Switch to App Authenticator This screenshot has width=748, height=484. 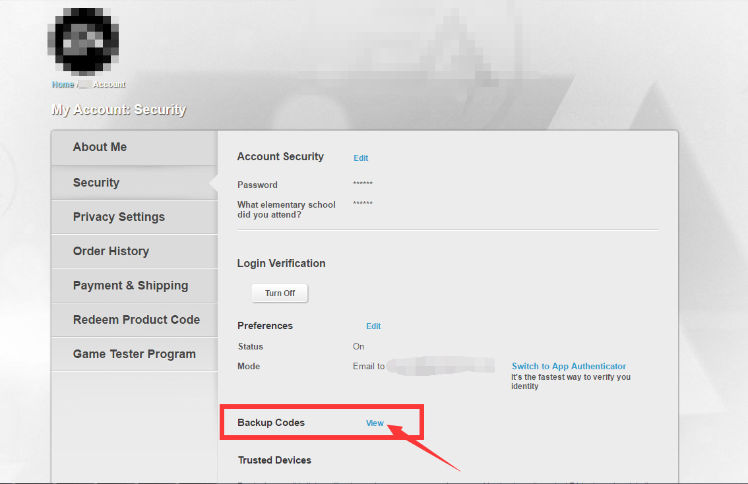click(568, 366)
